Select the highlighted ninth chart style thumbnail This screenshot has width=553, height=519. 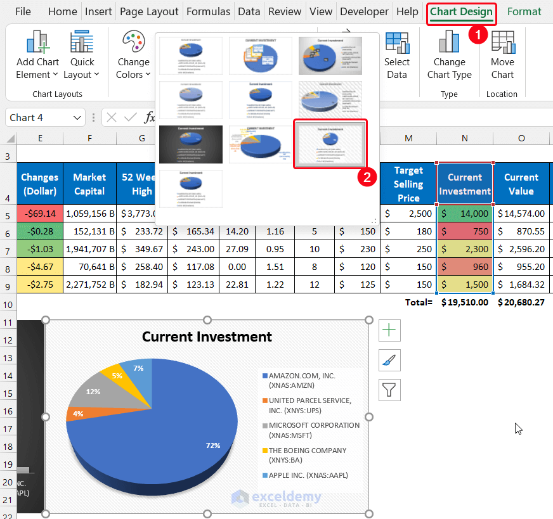tap(330, 144)
